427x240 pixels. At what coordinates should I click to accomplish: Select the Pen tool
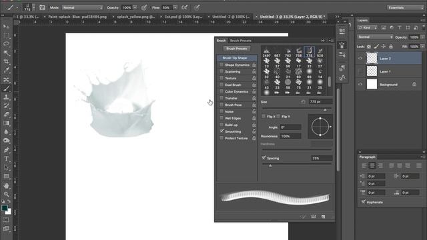[6, 149]
